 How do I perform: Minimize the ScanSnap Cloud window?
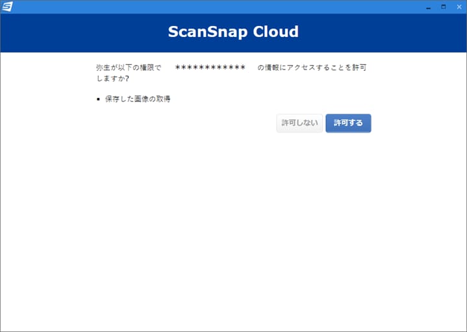click(x=428, y=7)
